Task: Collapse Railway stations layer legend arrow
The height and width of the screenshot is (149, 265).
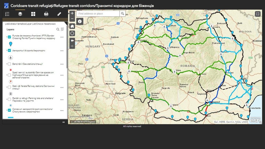Action: 7,87
